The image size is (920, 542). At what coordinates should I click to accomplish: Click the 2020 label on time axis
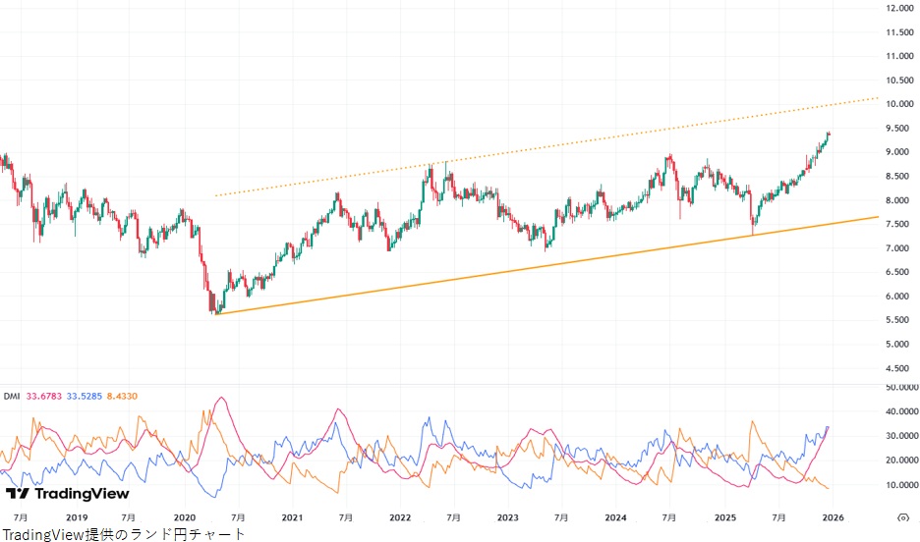(x=185, y=516)
